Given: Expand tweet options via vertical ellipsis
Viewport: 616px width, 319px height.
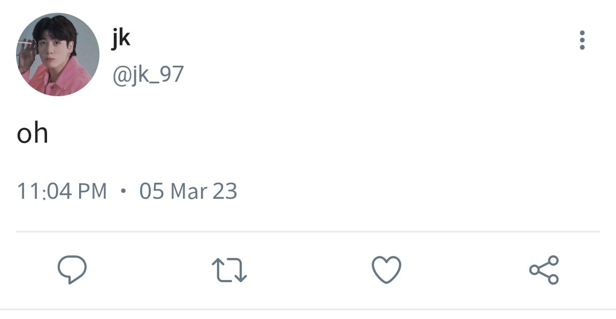Looking at the screenshot, I should pyautogui.click(x=582, y=40).
